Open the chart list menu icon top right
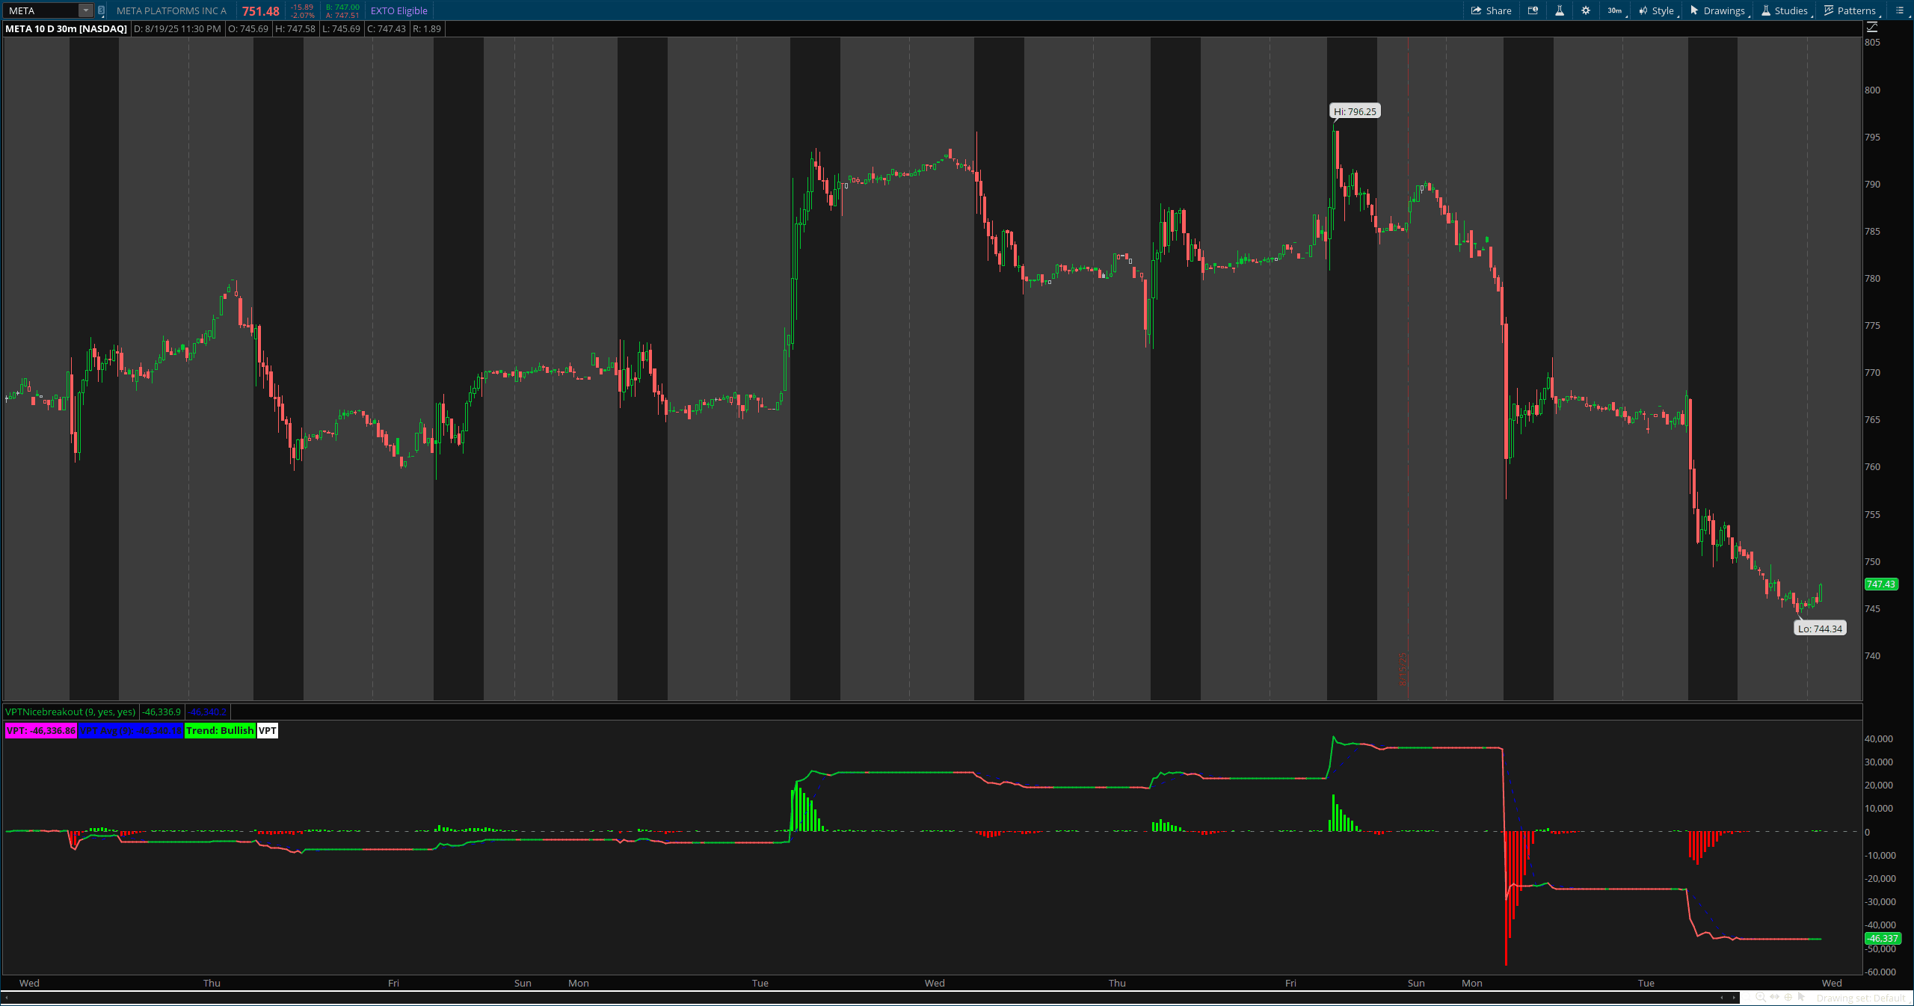This screenshot has height=1006, width=1914. click(1901, 10)
